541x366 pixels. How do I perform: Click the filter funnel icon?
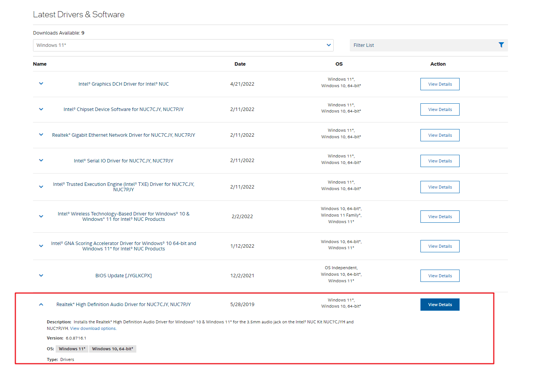501,45
